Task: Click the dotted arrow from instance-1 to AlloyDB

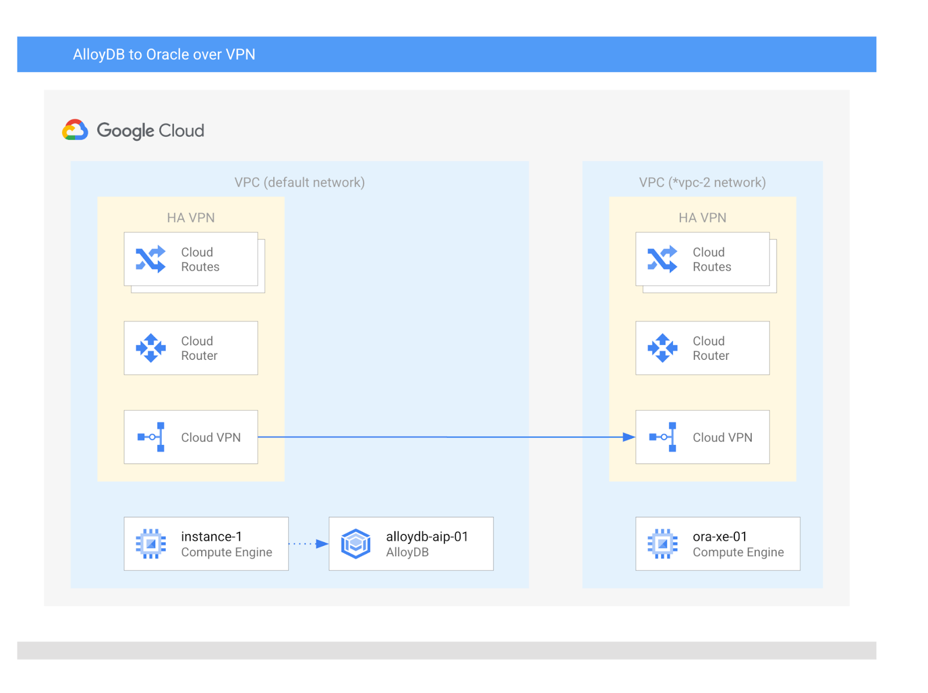Action: pos(309,544)
